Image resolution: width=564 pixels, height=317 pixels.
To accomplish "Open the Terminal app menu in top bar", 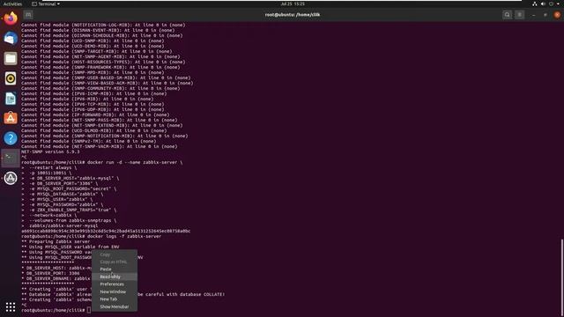I will (46, 4).
